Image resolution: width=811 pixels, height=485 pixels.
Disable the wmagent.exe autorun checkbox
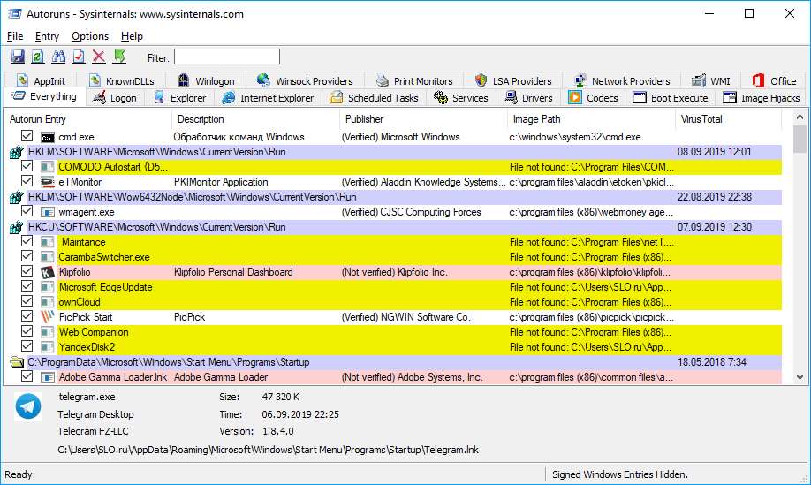point(27,211)
